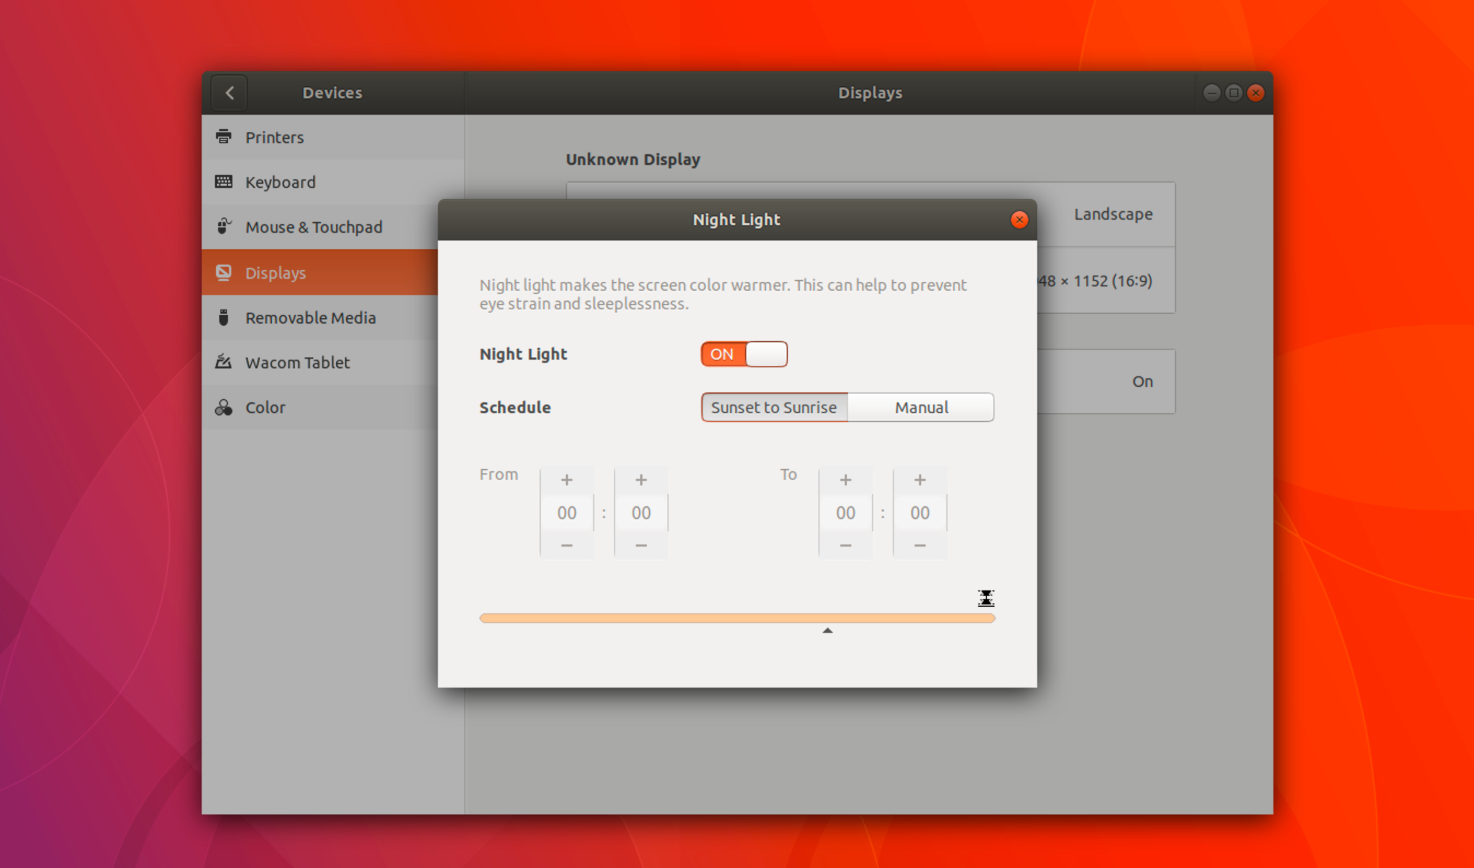Open the Wacom Tablet panel
The image size is (1474, 868).
tap(297, 363)
